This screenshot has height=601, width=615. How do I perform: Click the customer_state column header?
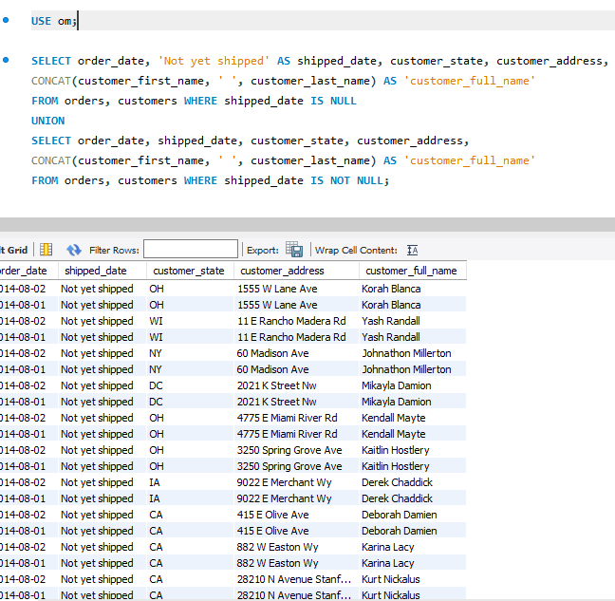click(188, 271)
